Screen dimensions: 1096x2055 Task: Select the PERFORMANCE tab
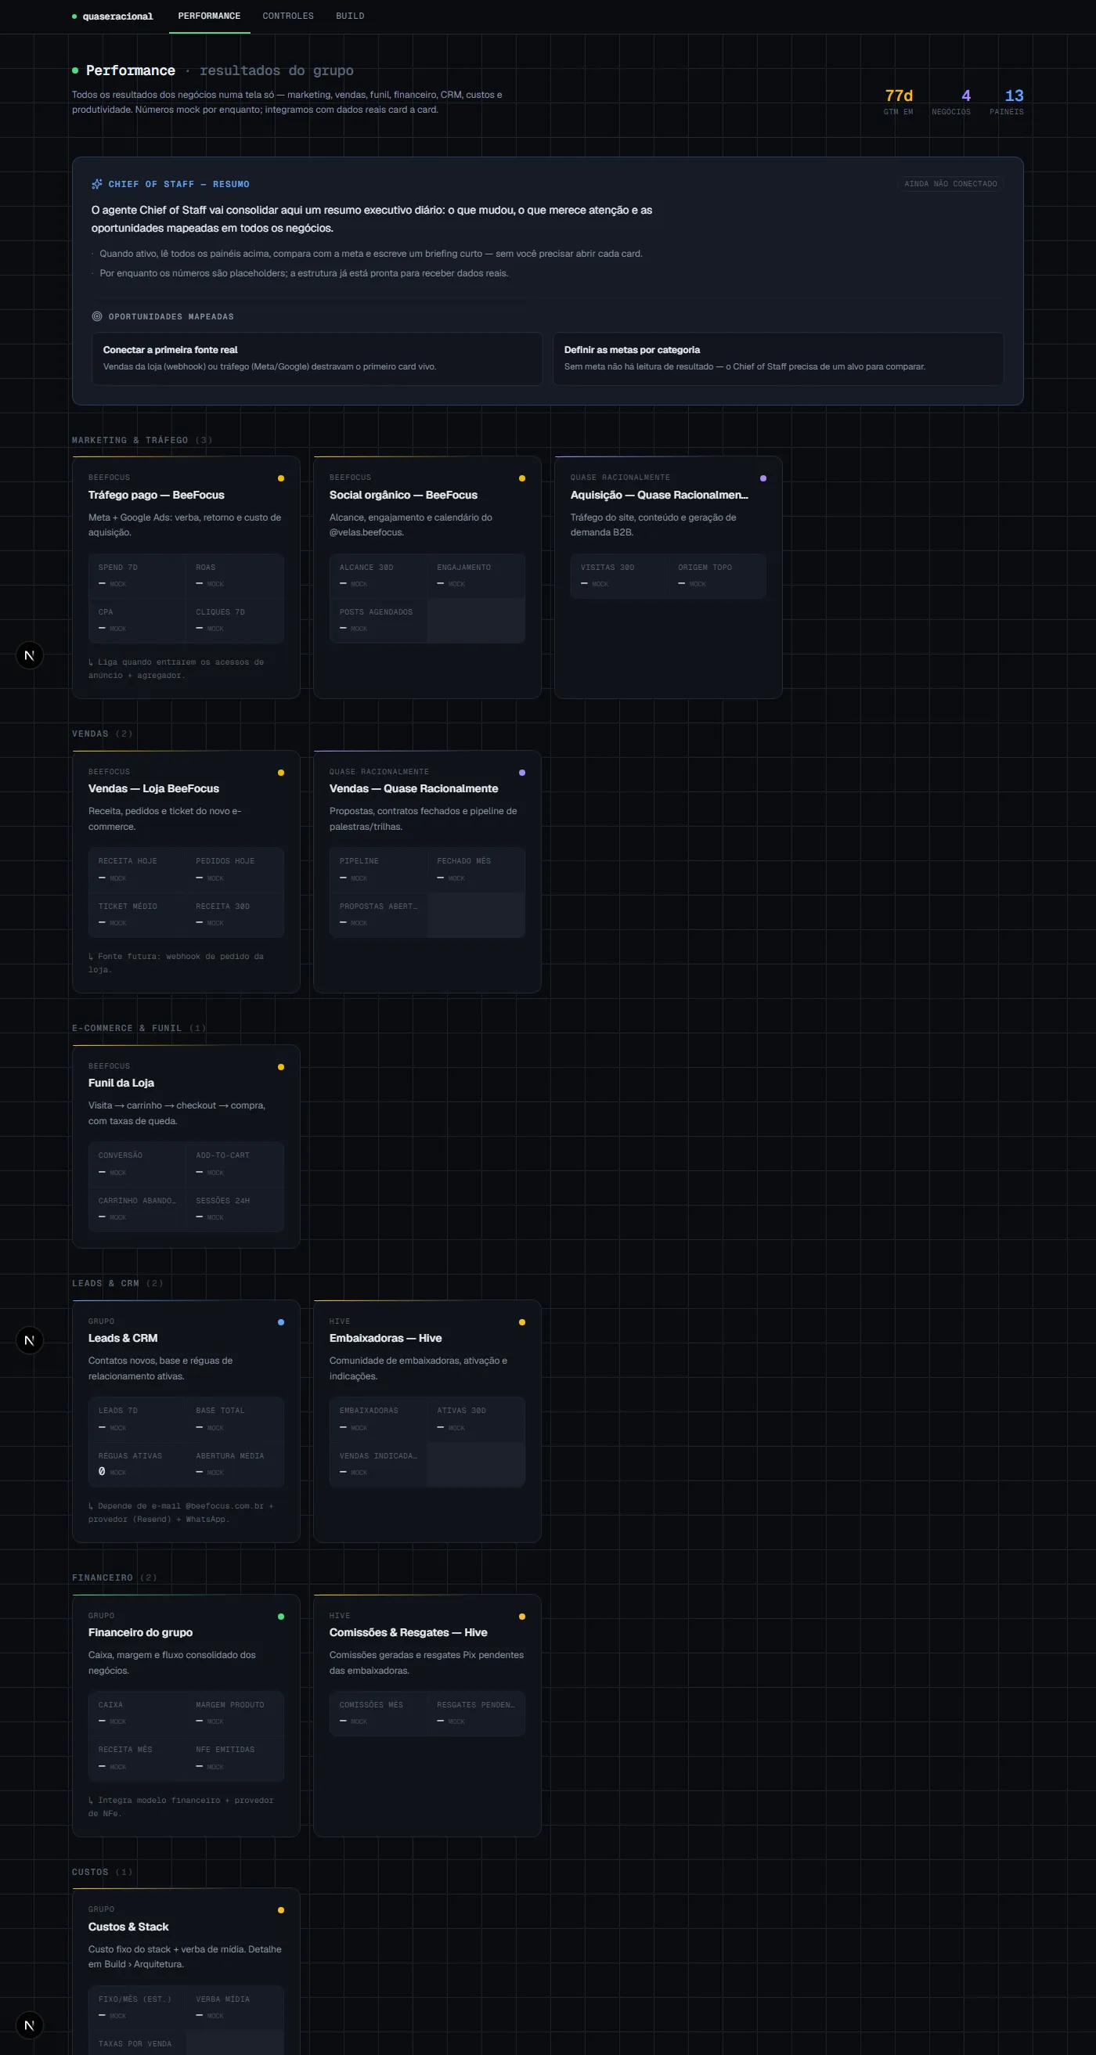(x=209, y=16)
